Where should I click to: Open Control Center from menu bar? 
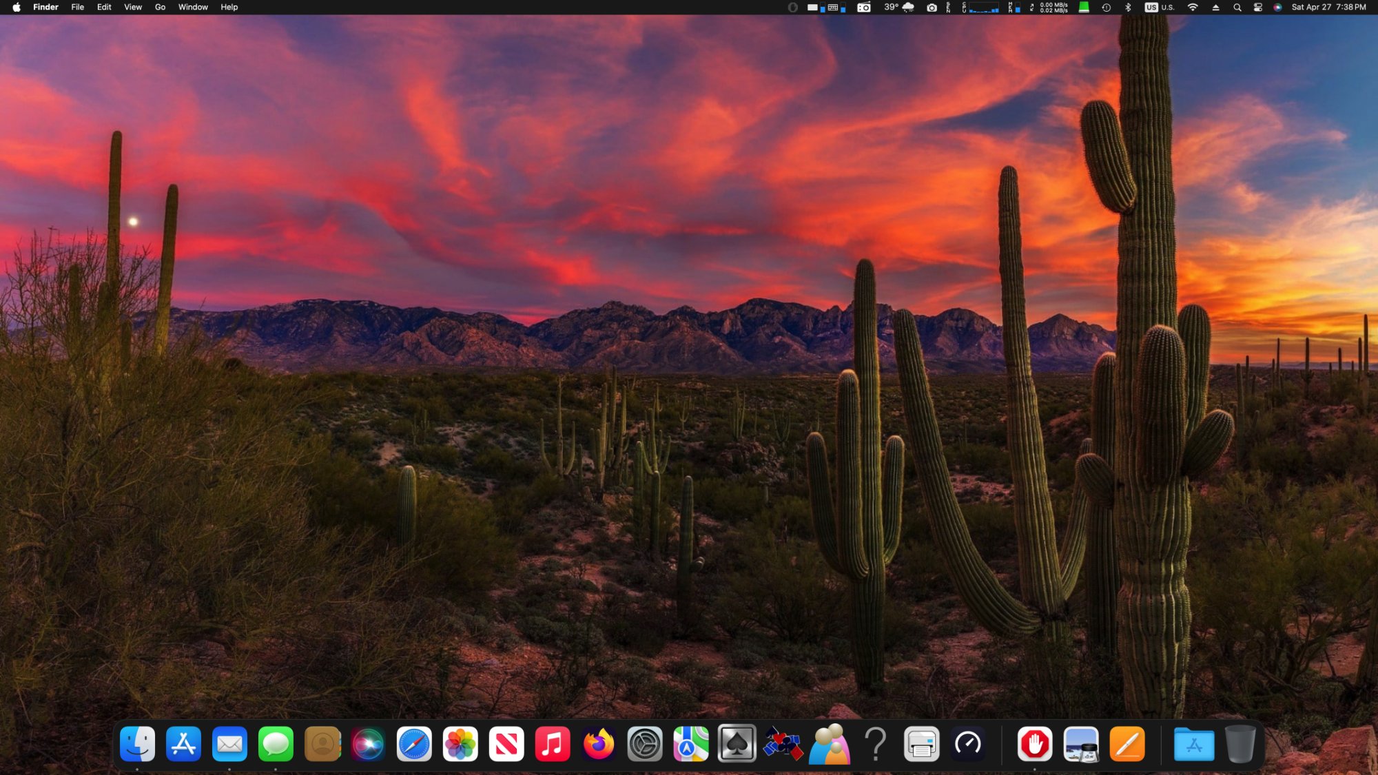tap(1258, 7)
